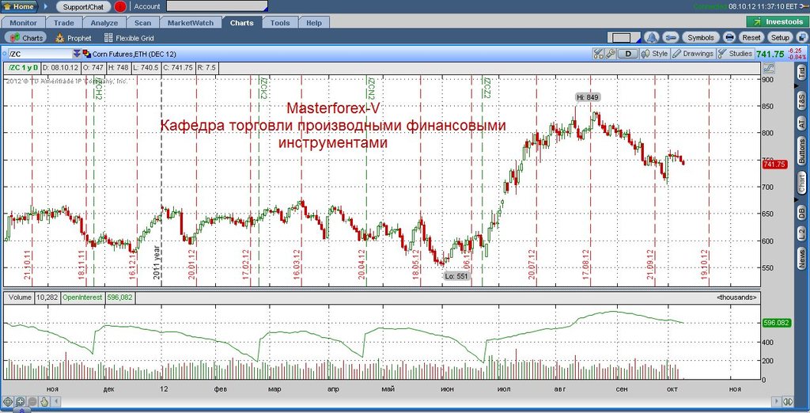
Task: Open the AT side panel tab
Action: pyautogui.click(x=802, y=123)
